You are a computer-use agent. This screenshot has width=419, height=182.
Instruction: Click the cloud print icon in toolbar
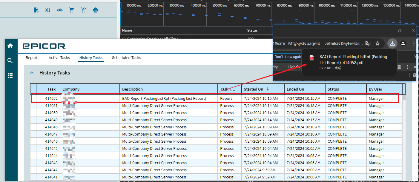(x=96, y=10)
